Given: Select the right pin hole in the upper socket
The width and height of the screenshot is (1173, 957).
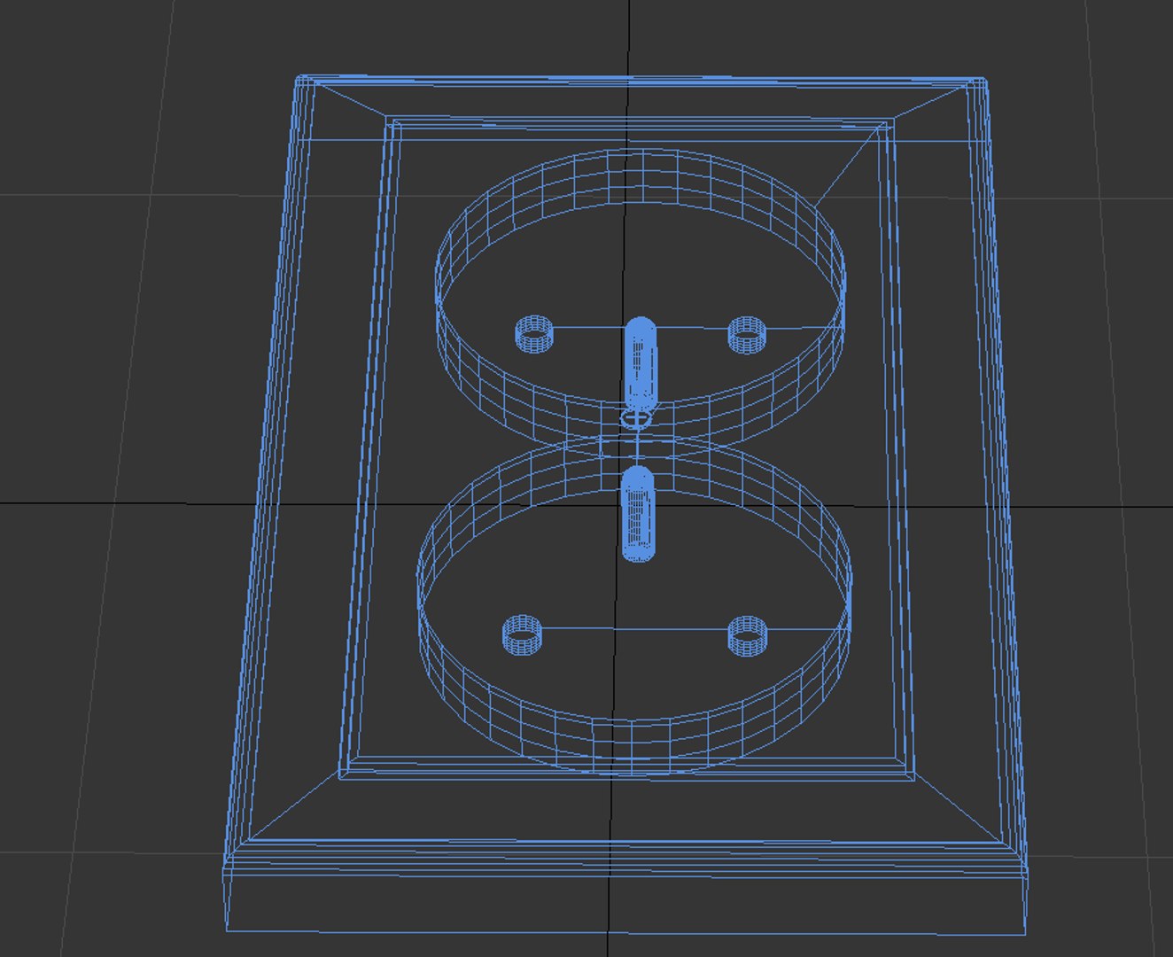Looking at the screenshot, I should [x=747, y=334].
